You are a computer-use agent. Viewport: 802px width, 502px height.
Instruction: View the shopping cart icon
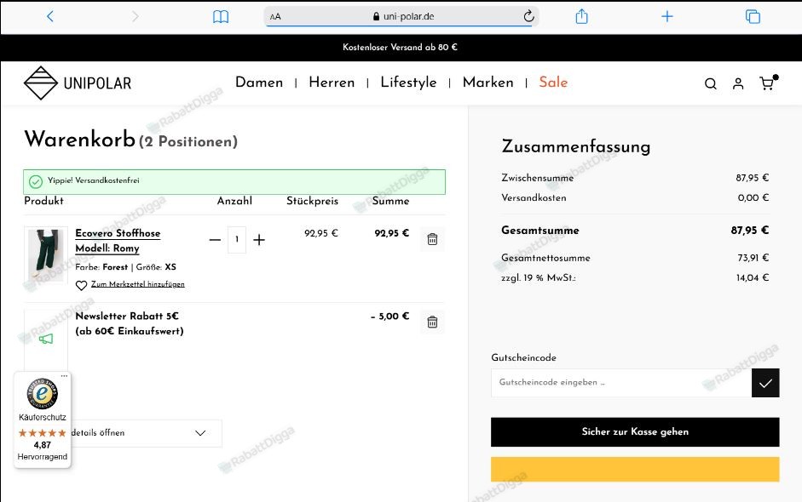[x=766, y=83]
